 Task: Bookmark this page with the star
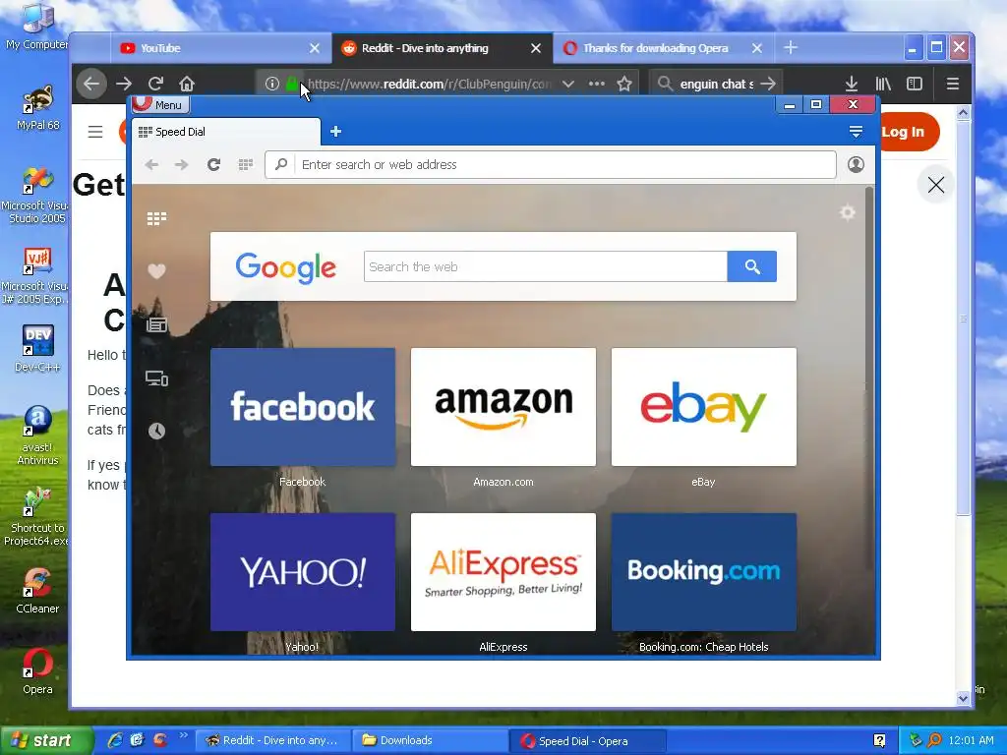[x=624, y=84]
